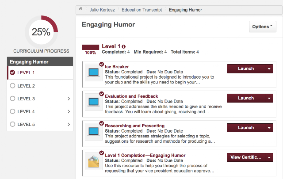Expand dropdown arrow beside Ice Breaker Launch
This screenshot has width=283, height=179.
[269, 69]
